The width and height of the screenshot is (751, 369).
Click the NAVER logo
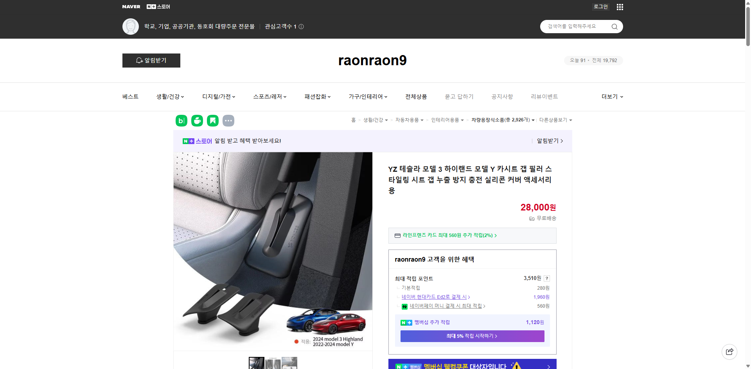pos(131,6)
